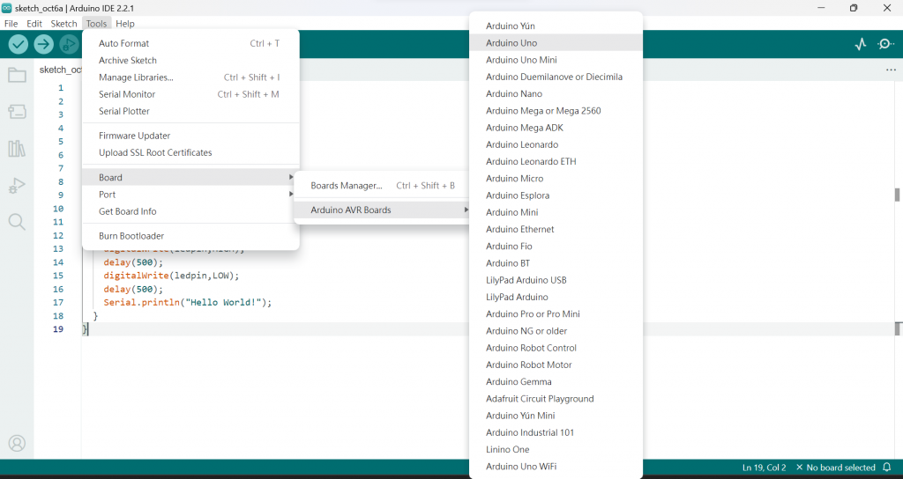The height and width of the screenshot is (479, 903).
Task: Select the Arduino Yún board
Action: (x=556, y=26)
